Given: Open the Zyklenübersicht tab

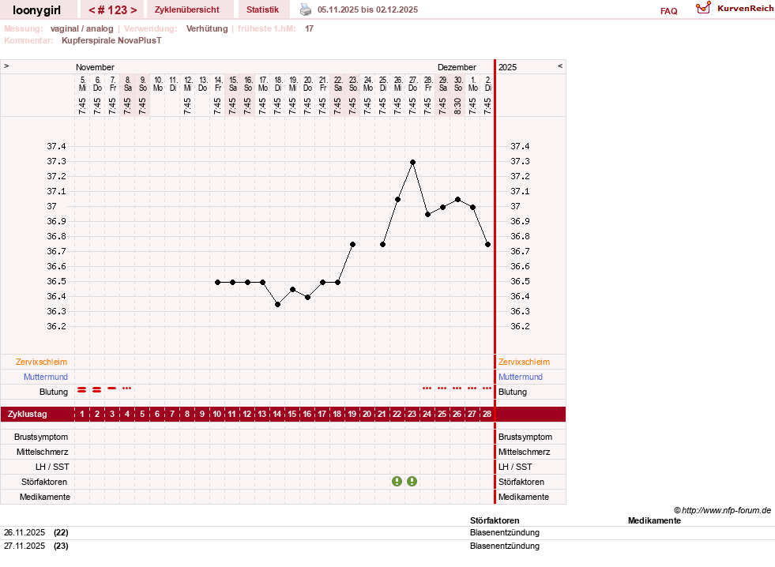Looking at the screenshot, I should pyautogui.click(x=186, y=9).
